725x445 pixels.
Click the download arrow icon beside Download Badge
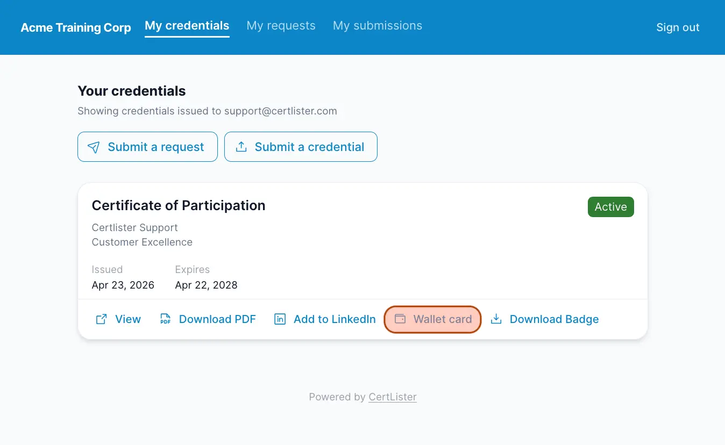[x=496, y=319]
